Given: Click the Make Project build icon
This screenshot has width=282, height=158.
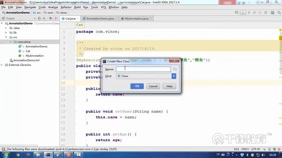Looking at the screenshot, I should click(237, 13).
